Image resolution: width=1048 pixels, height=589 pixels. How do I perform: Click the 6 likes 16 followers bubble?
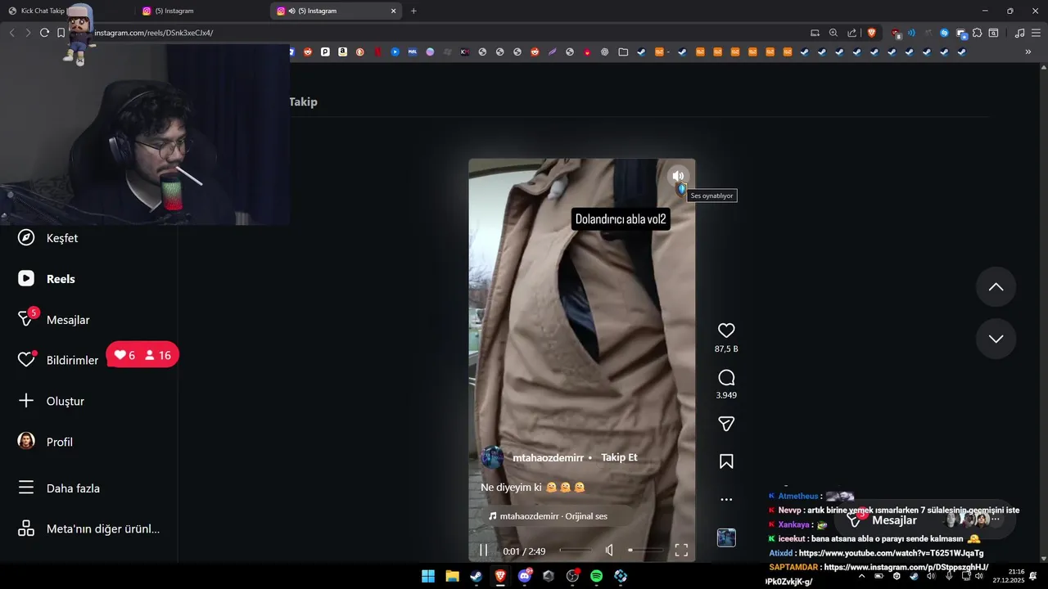(142, 355)
